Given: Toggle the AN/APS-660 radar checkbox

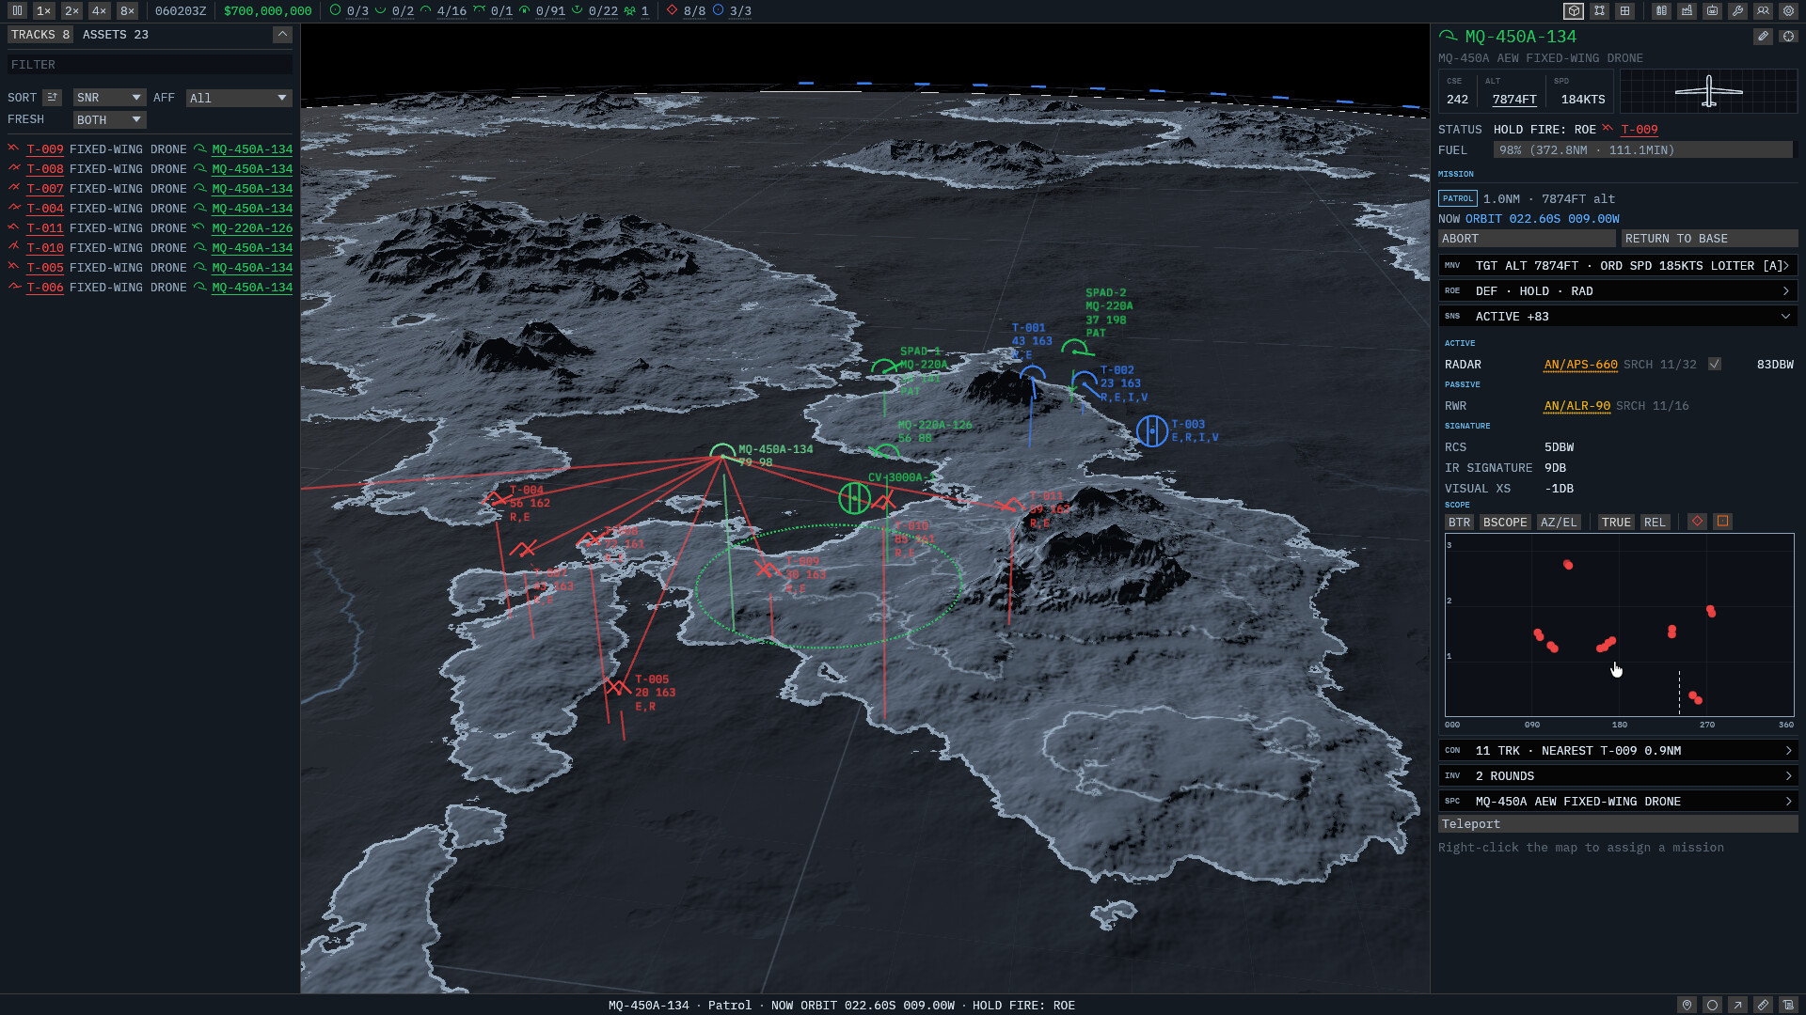Looking at the screenshot, I should point(1715,365).
